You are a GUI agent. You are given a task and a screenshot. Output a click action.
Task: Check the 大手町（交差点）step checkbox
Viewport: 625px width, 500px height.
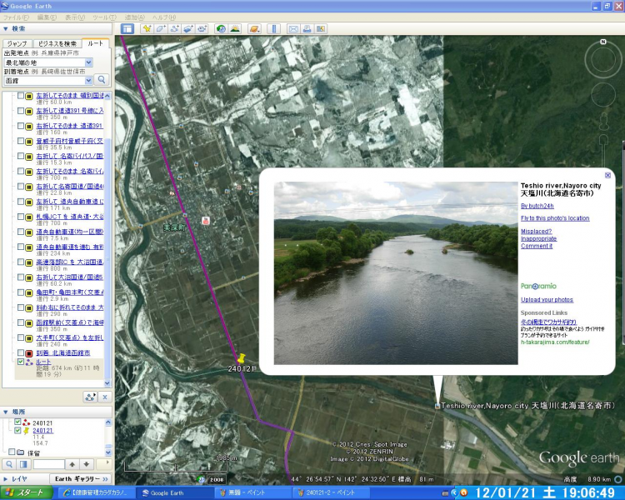(x=21, y=337)
